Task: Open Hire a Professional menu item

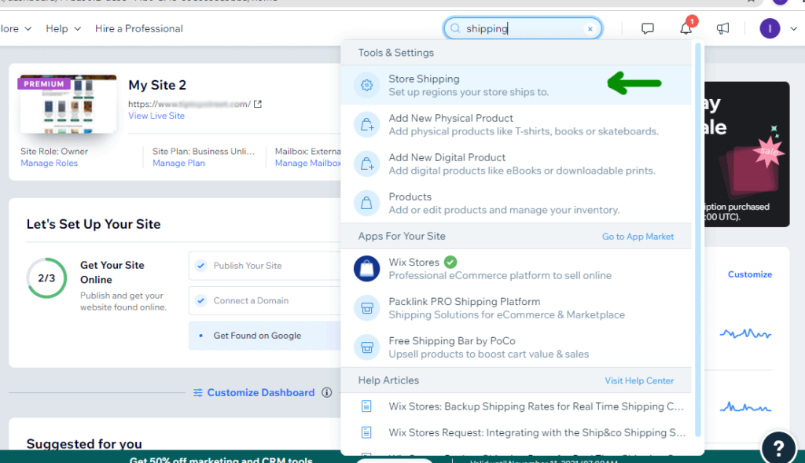Action: click(x=138, y=29)
